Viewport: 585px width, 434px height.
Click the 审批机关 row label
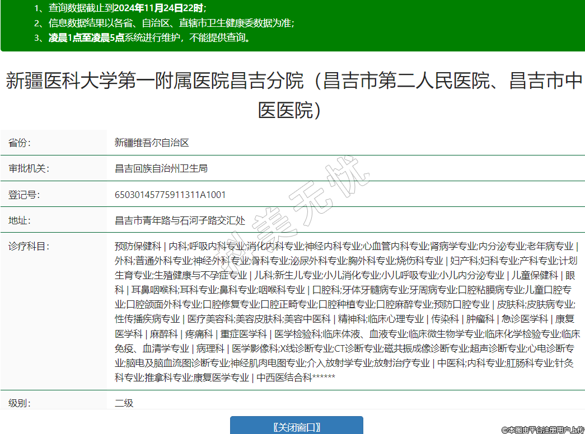[x=29, y=168]
